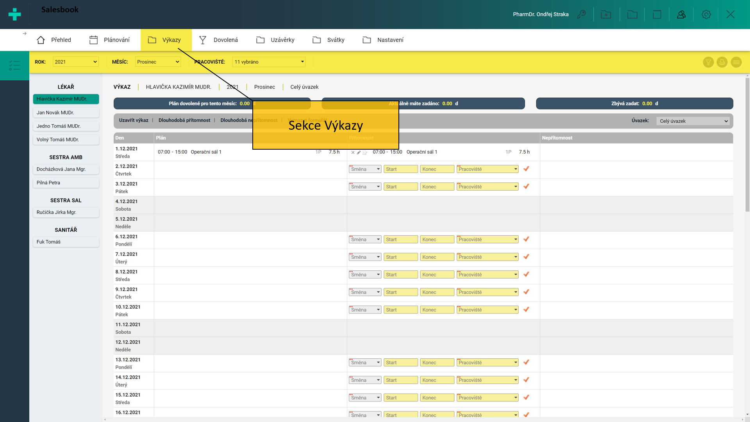Click the folder with N icon in header
This screenshot has height=422, width=750.
[606, 14]
